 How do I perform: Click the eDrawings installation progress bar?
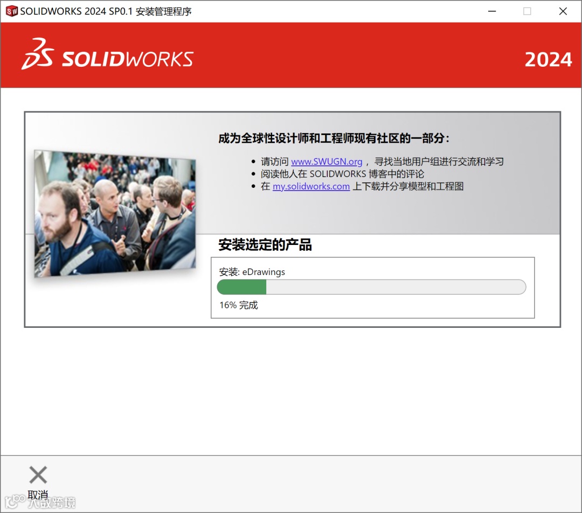(371, 287)
